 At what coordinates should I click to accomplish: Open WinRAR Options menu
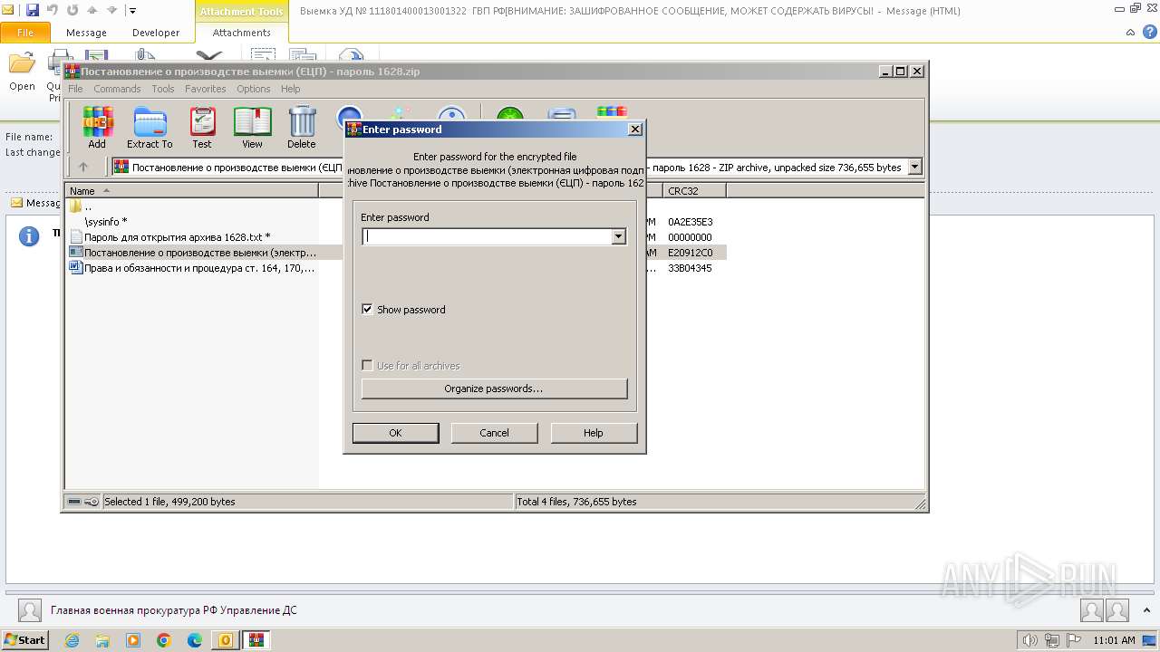[254, 89]
